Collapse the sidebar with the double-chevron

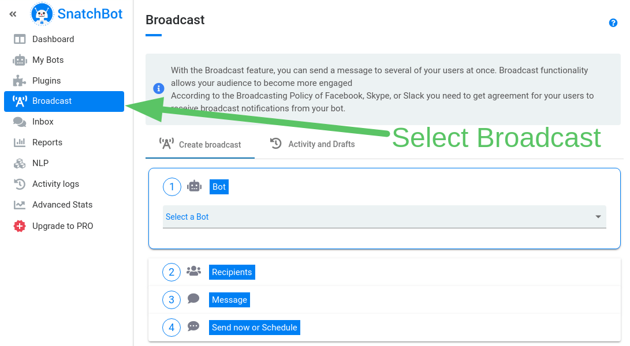pyautogui.click(x=13, y=14)
